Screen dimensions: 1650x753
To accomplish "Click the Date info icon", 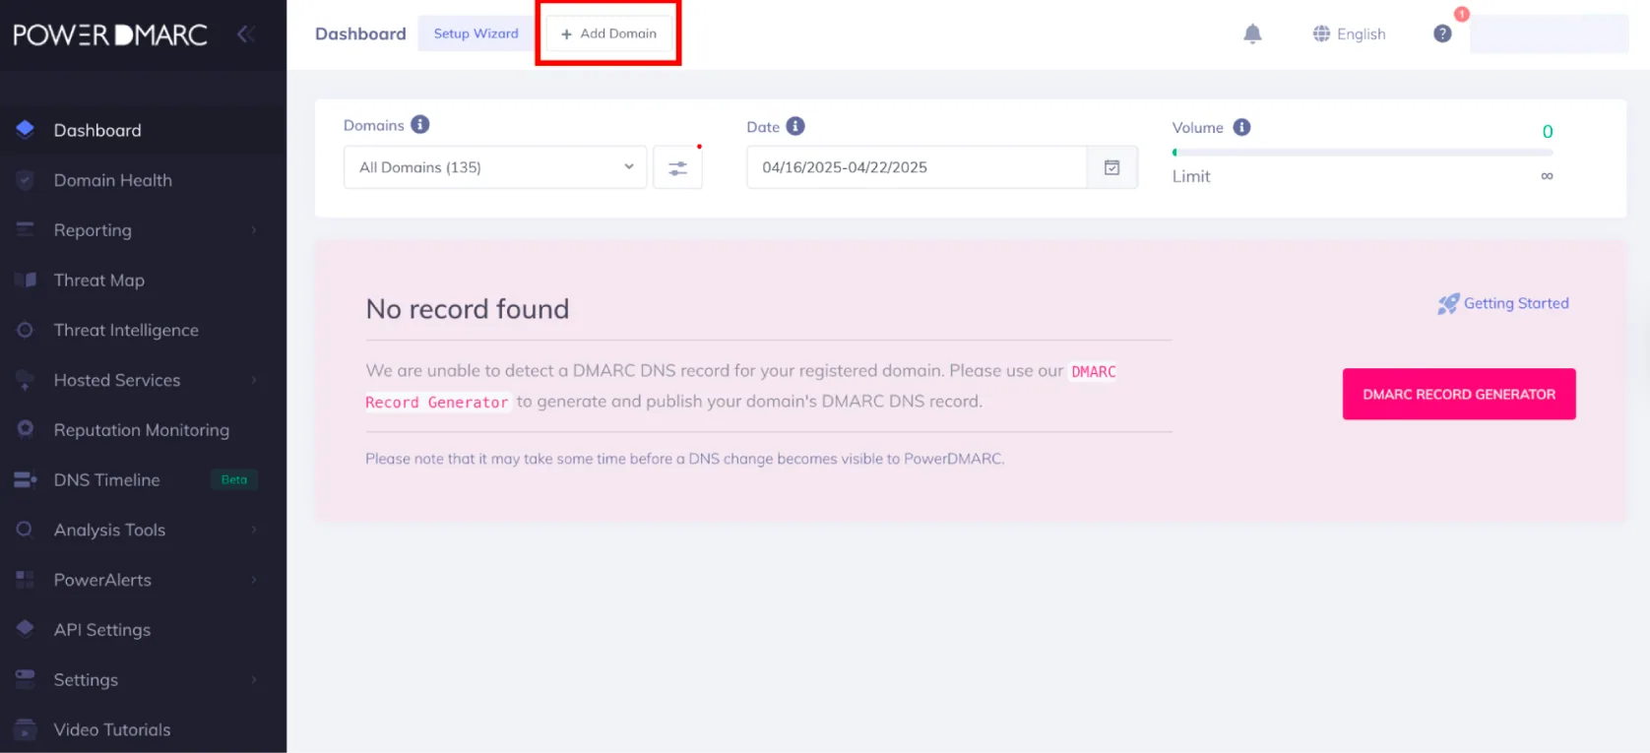I will tap(795, 126).
